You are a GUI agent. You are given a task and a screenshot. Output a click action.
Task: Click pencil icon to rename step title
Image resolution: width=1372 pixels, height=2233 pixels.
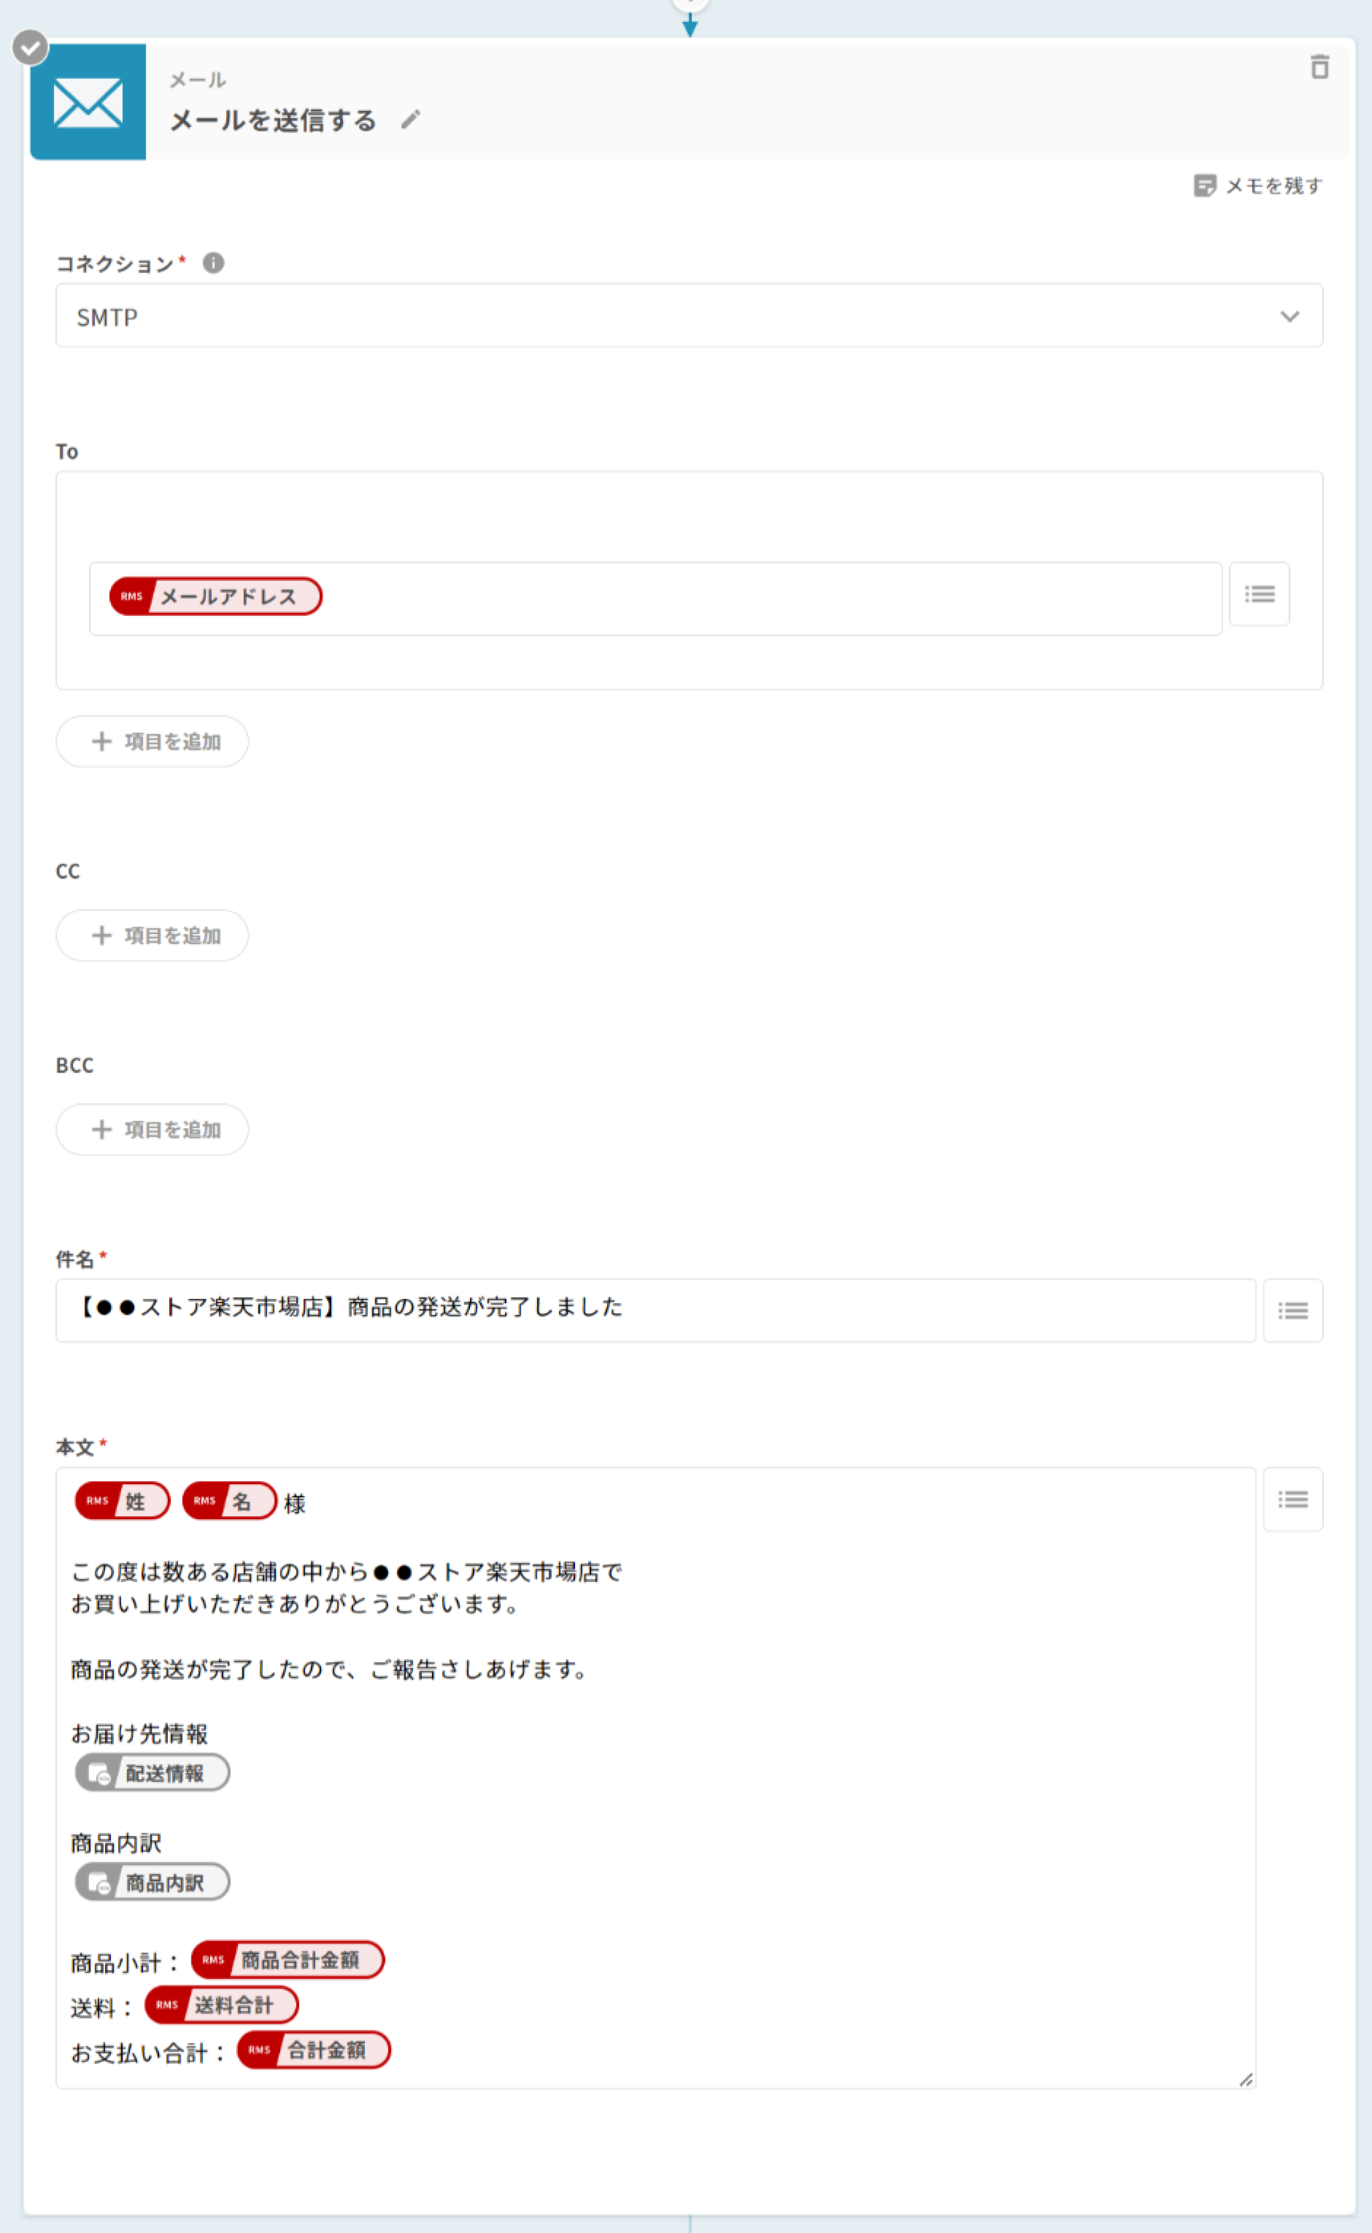point(410,120)
